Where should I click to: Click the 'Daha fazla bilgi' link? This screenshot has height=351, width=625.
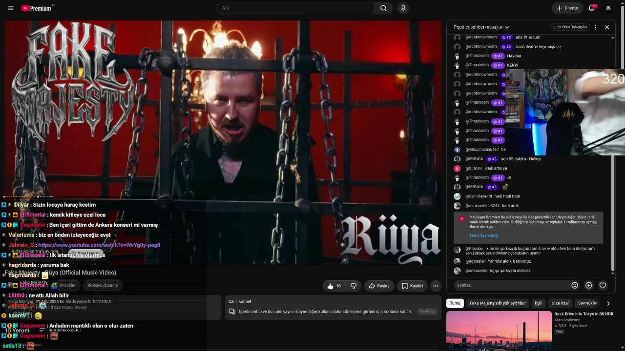[x=484, y=235]
